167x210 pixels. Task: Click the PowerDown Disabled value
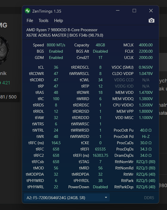[x=100, y=187]
